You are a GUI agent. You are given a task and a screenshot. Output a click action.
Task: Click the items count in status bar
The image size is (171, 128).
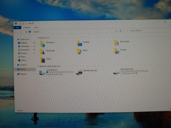[20, 111]
